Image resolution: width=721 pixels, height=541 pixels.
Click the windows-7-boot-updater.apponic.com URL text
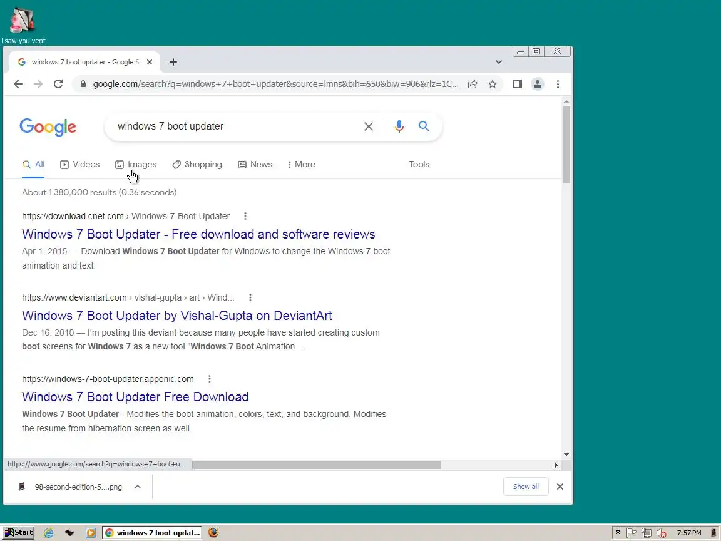[108, 379]
